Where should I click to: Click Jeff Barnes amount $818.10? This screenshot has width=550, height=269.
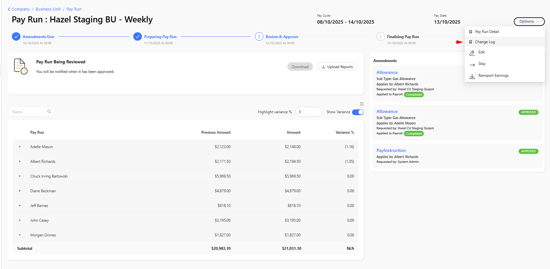pos(294,206)
